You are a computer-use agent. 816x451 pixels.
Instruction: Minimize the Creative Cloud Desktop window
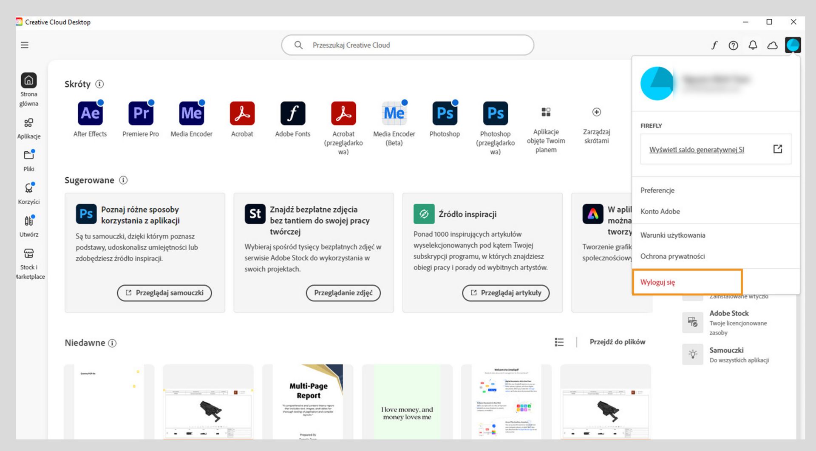coord(745,22)
